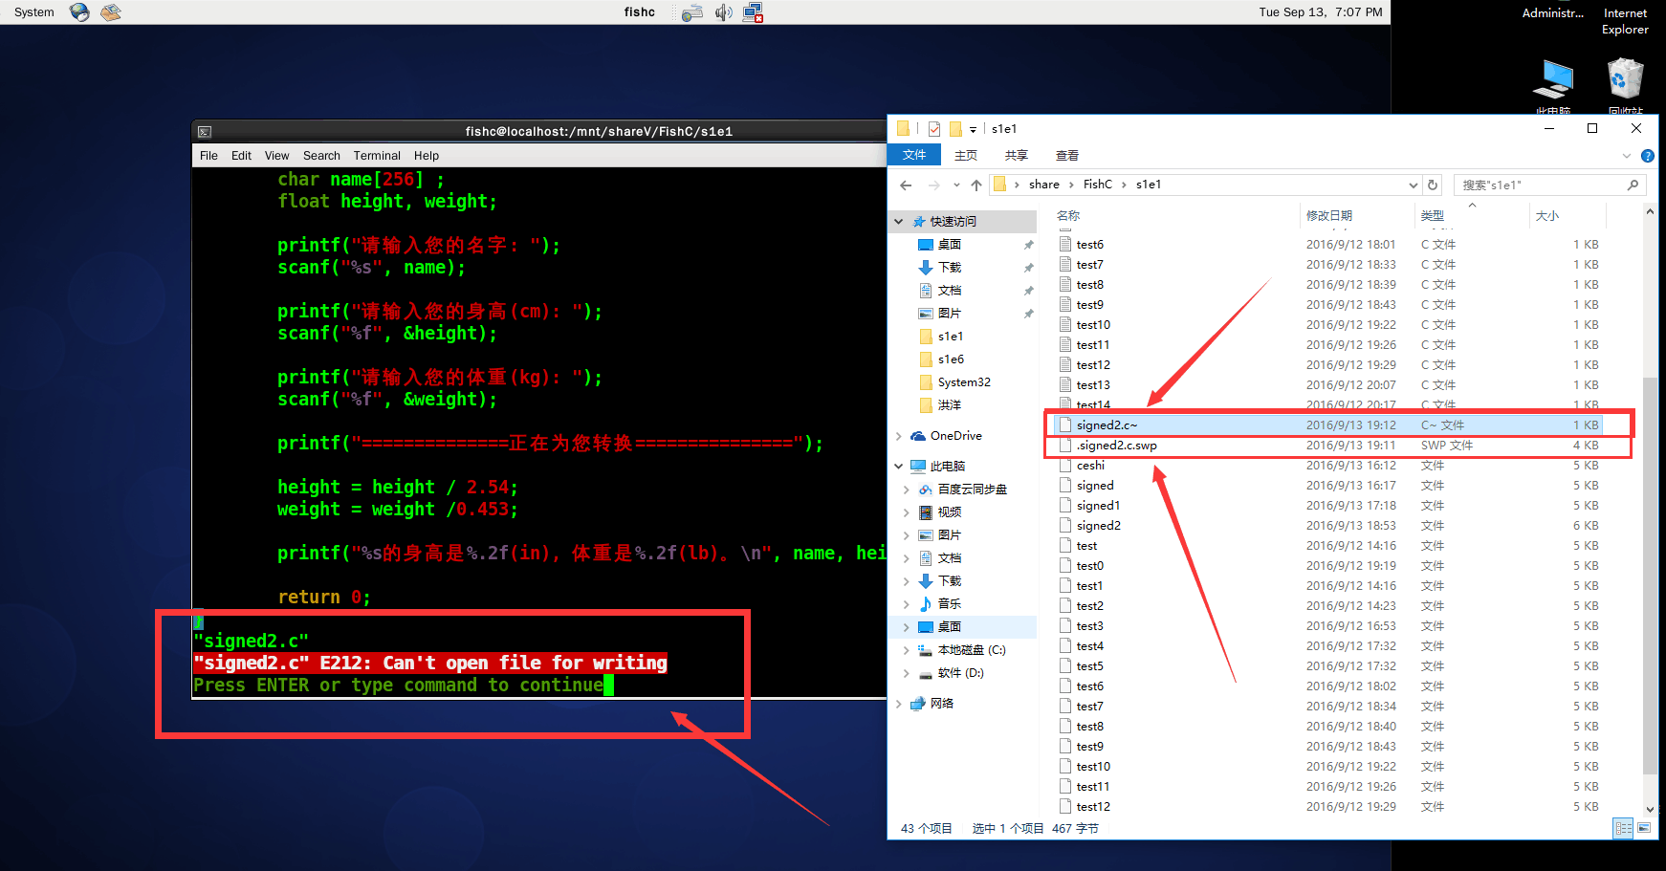This screenshot has width=1666, height=871.
Task: Switch to large icons view in status bar
Action: coord(1644,828)
